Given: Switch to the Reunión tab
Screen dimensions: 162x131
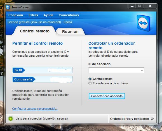Looking at the screenshot, I should (x=70, y=32).
